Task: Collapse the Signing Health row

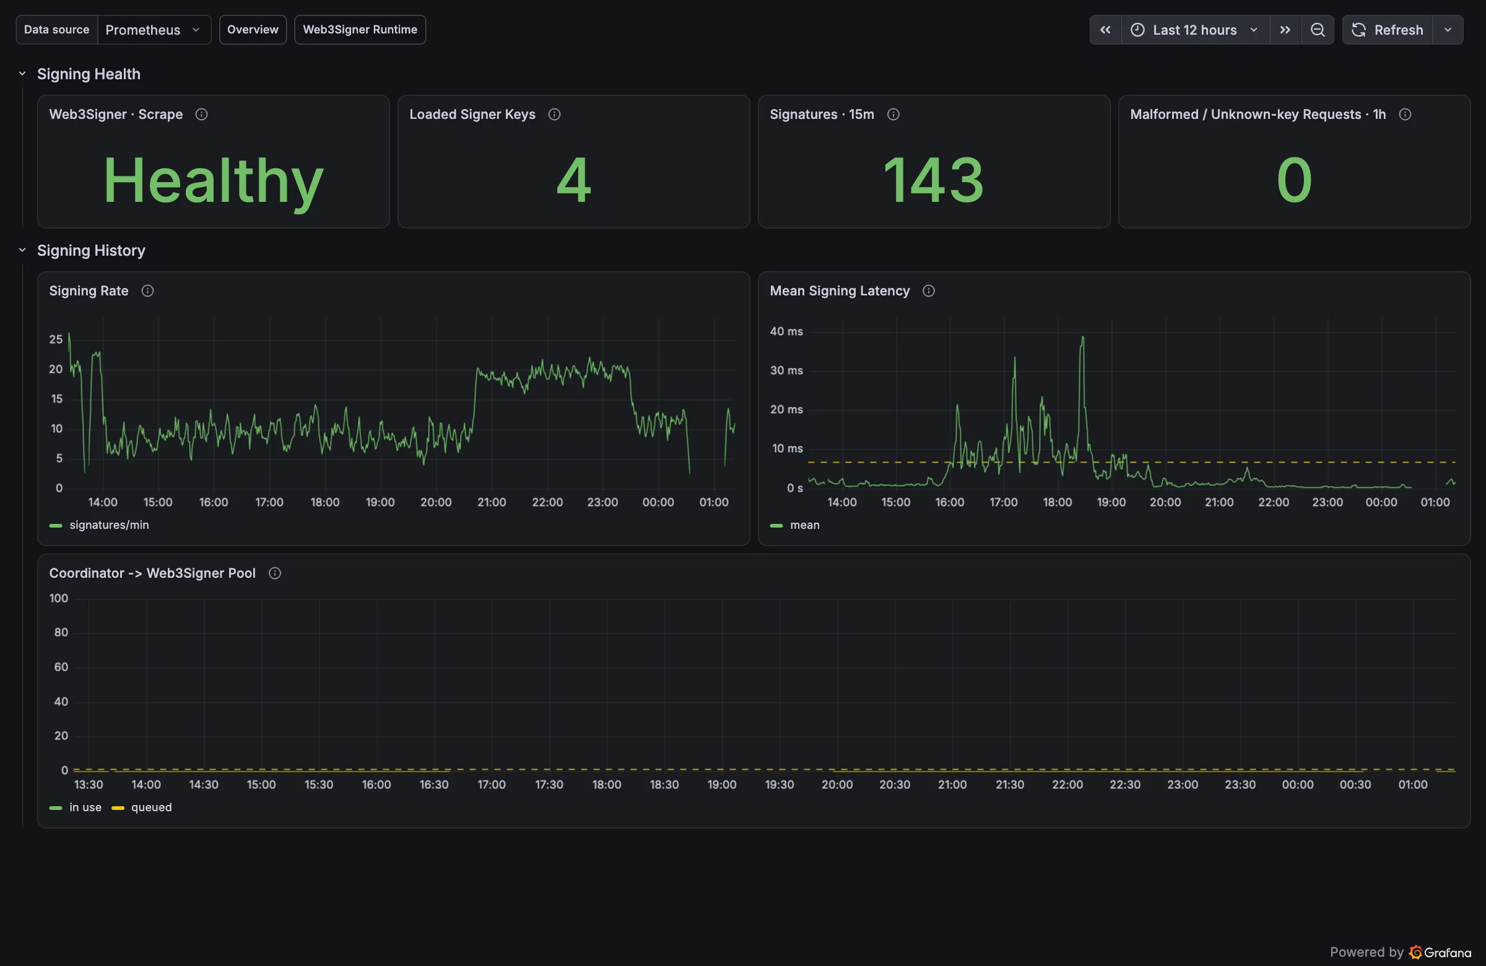Action: click(x=22, y=74)
